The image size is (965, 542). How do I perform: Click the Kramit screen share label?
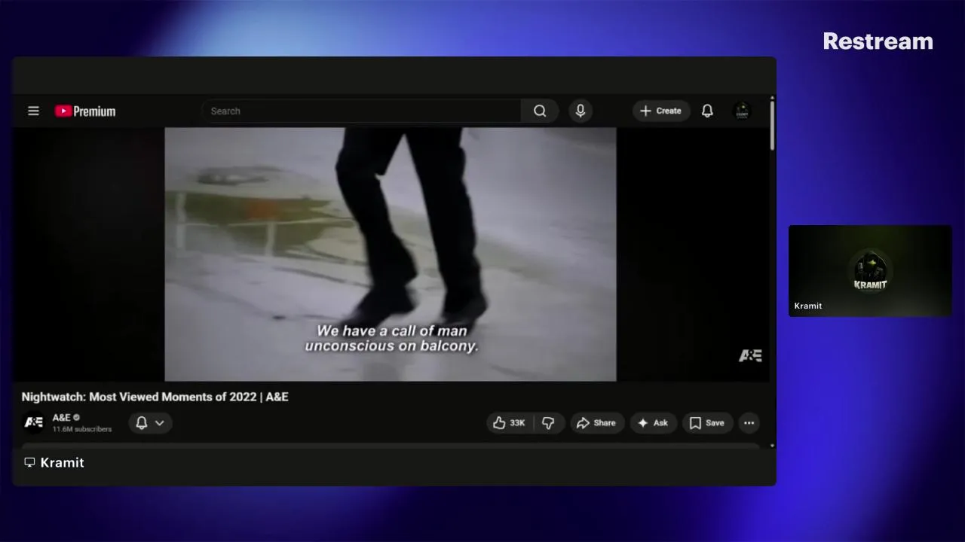[x=54, y=462]
